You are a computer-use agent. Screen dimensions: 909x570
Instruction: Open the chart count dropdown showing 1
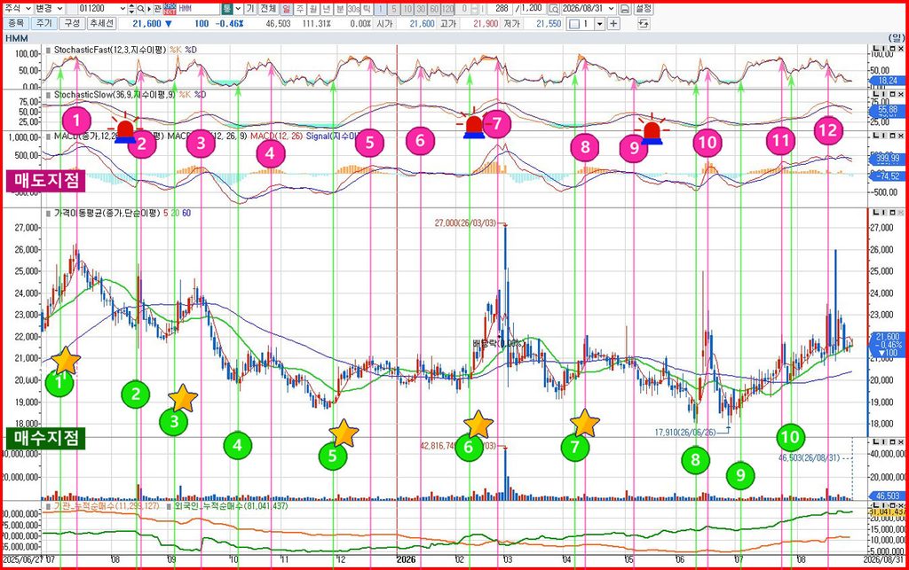point(600,24)
